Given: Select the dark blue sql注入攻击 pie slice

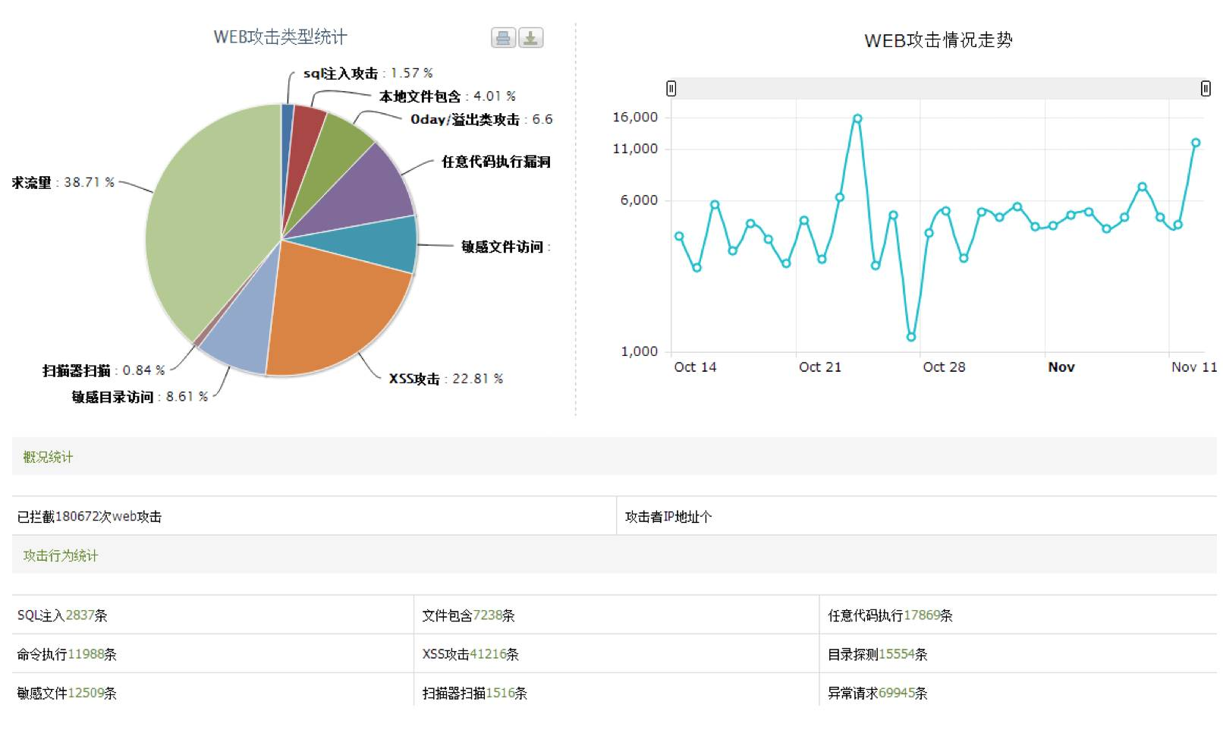Looking at the screenshot, I should [286, 144].
